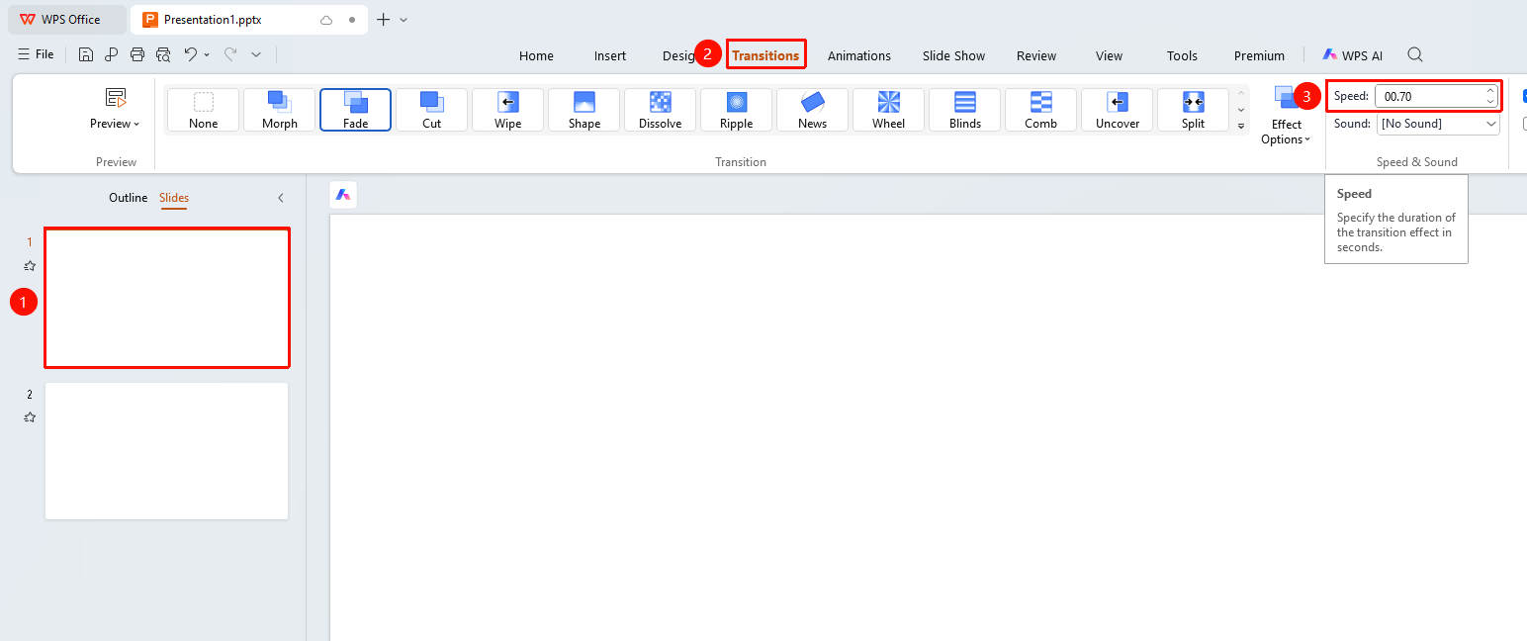Toggle the star marker on slide 1

30,265
